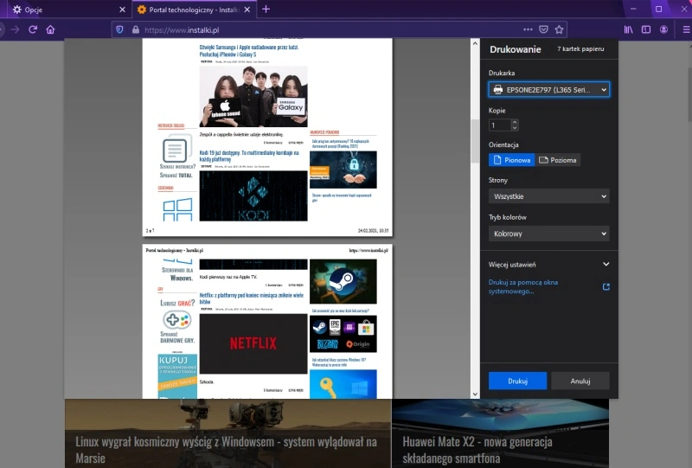Open the Tryb kolorów color mode dropdown

pyautogui.click(x=548, y=234)
